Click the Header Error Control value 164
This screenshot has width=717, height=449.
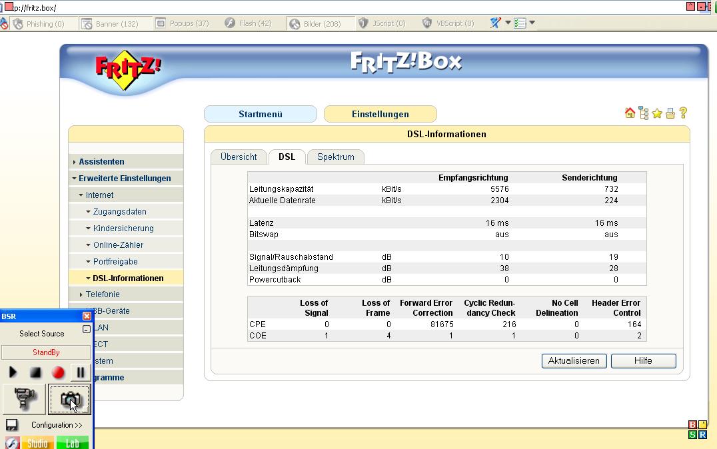click(x=634, y=324)
